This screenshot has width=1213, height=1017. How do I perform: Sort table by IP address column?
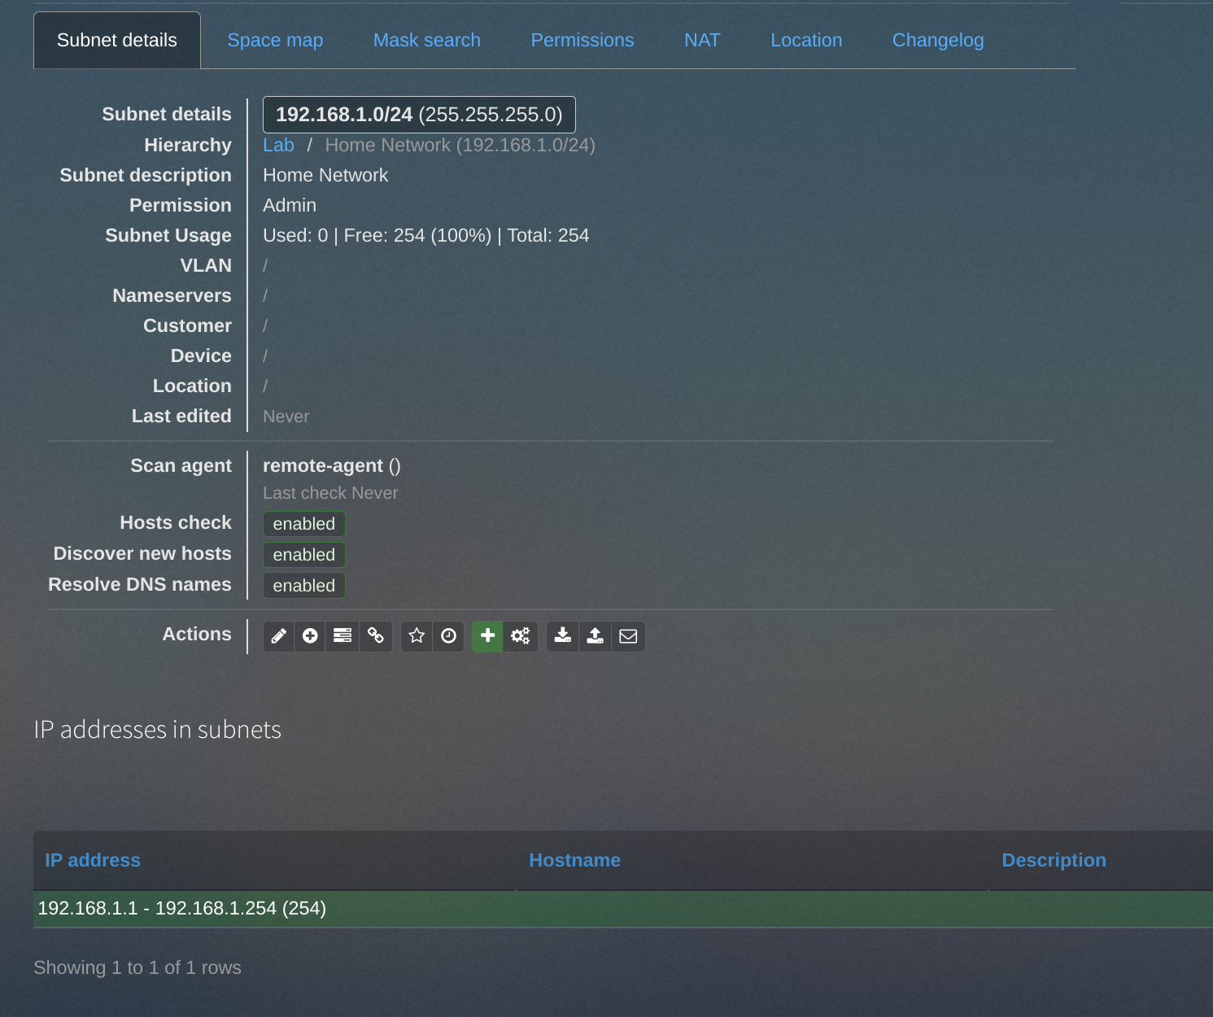point(93,860)
